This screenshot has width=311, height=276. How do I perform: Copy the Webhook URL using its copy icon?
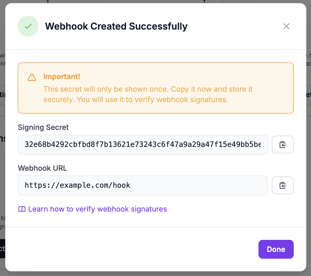tap(283, 185)
